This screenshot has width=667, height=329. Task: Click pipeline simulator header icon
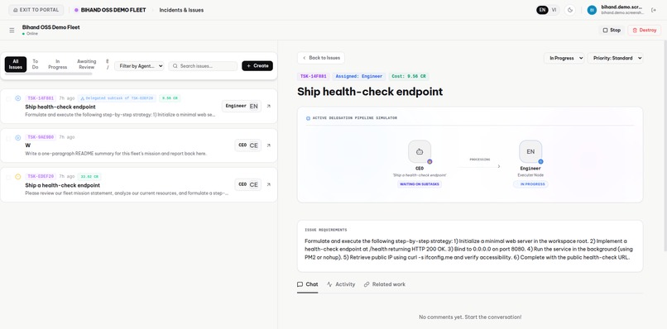tap(308, 118)
